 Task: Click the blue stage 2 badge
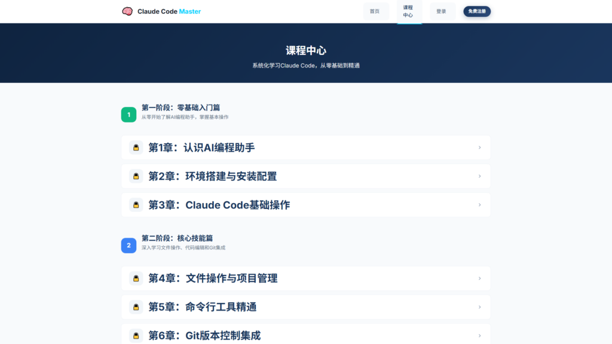click(129, 245)
